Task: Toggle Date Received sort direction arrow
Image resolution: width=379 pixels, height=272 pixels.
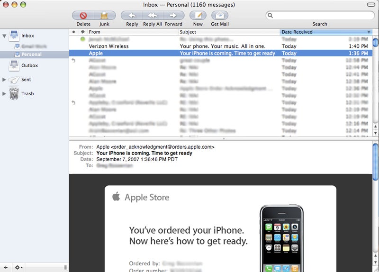Action: tap(369, 32)
